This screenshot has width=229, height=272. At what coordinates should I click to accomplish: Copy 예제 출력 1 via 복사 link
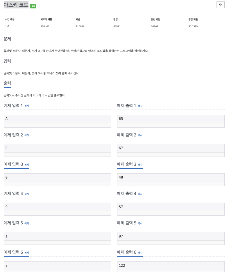(140, 106)
